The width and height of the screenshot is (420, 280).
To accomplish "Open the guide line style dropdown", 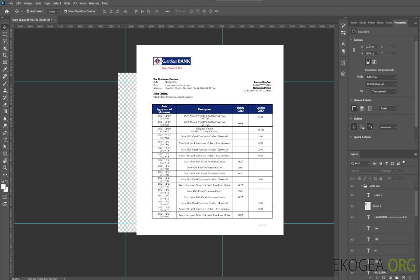I will click(388, 127).
